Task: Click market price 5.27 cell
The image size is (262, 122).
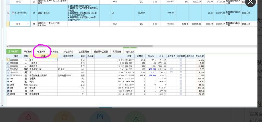Action: [151, 72]
